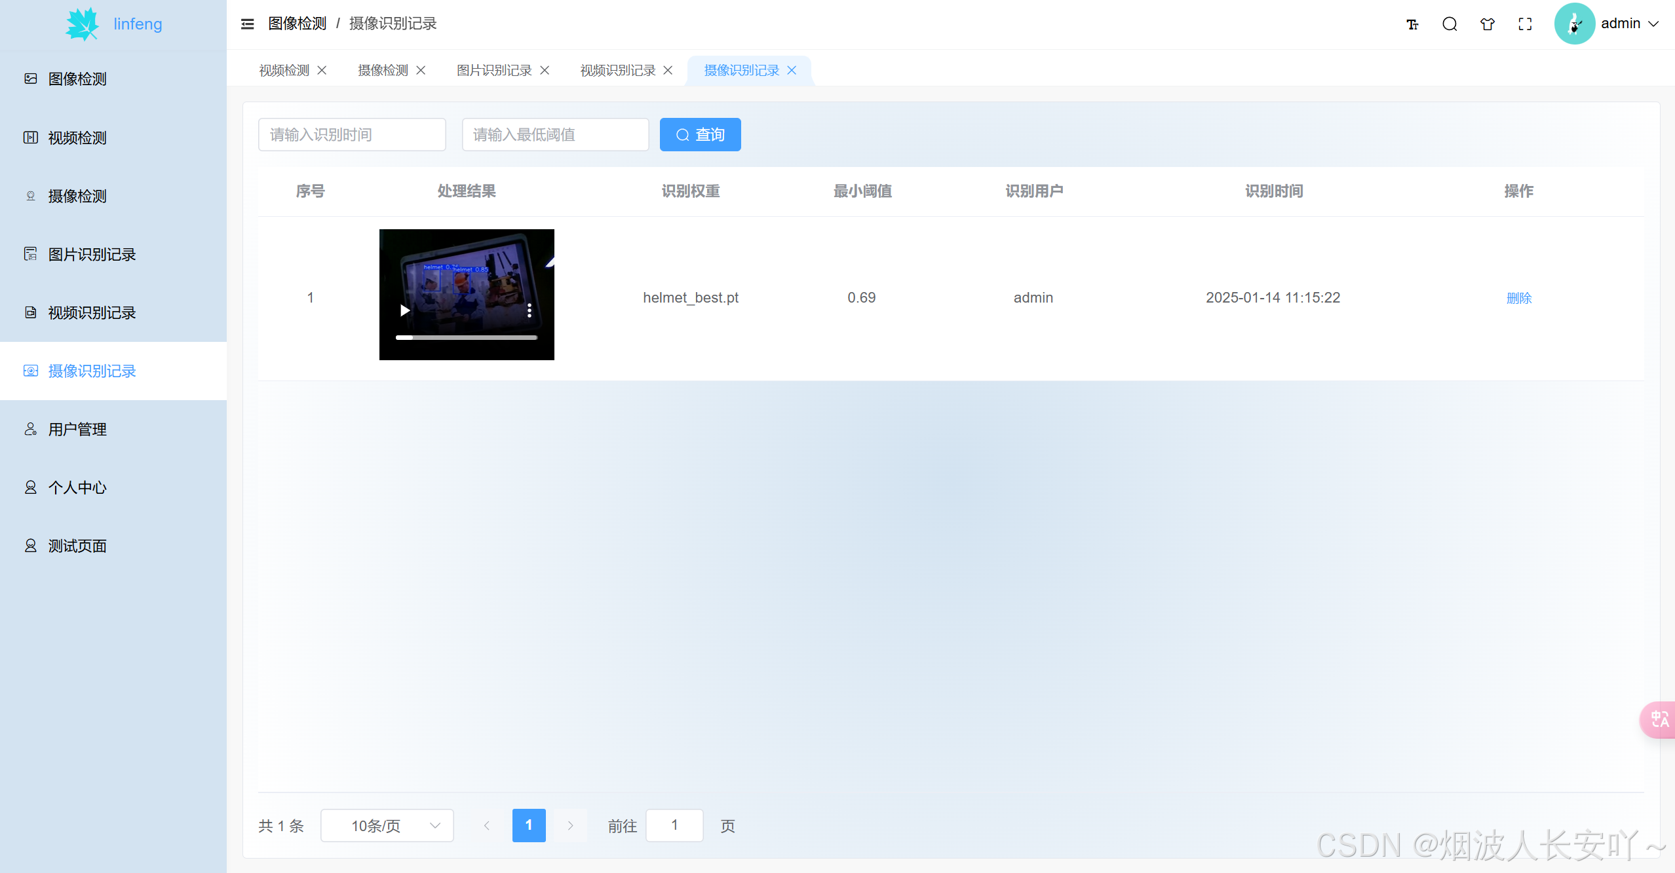This screenshot has width=1675, height=873.
Task: Select the active 摄像识别记录 tab
Action: (741, 70)
